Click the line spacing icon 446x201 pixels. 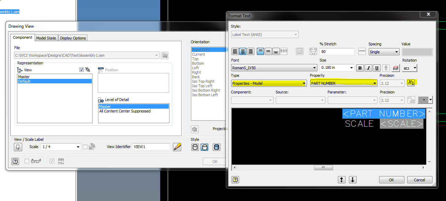362,52
